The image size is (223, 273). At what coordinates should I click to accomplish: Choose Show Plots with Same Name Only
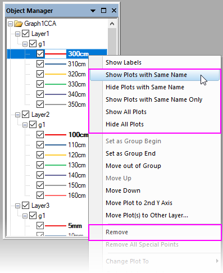[154, 99]
